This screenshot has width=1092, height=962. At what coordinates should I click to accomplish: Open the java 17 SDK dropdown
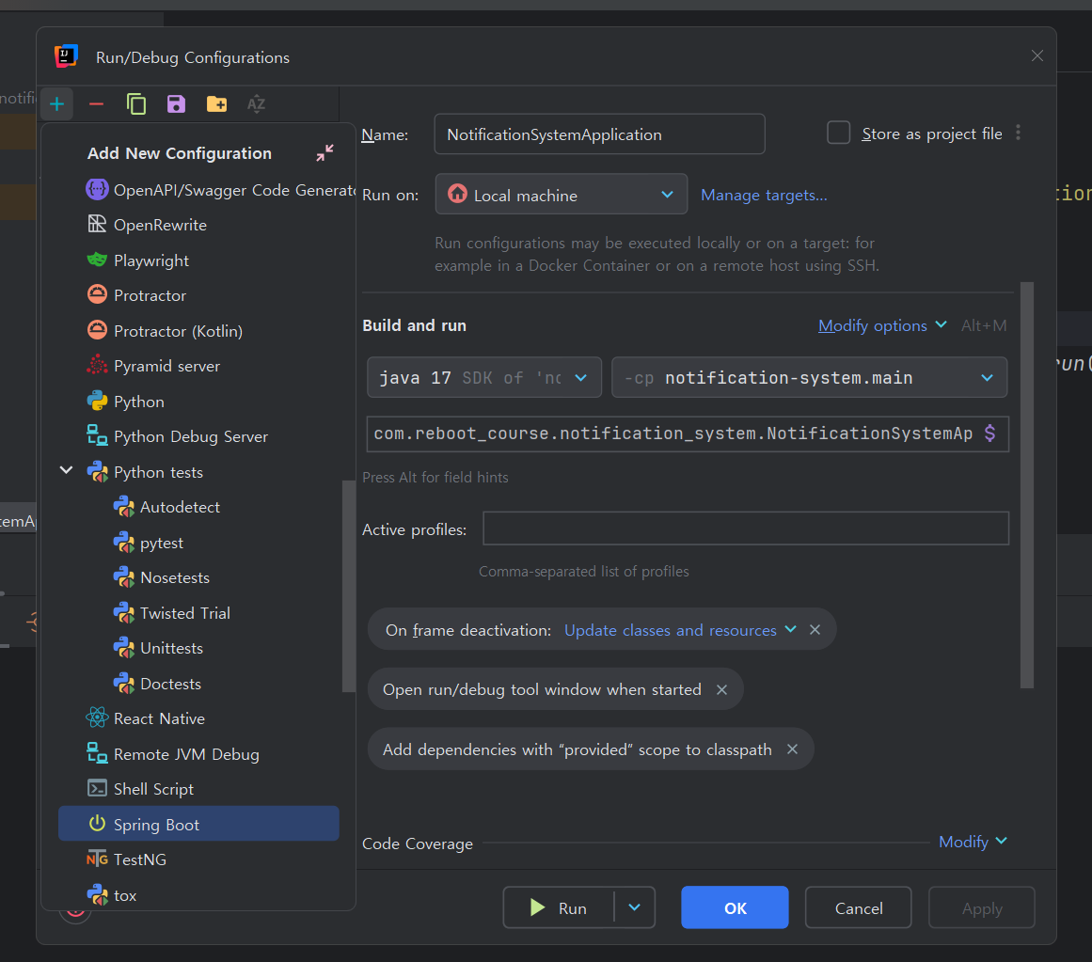(484, 378)
